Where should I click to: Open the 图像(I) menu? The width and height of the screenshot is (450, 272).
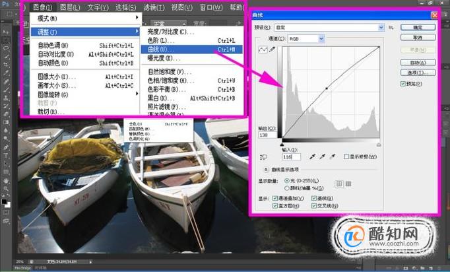click(x=42, y=7)
